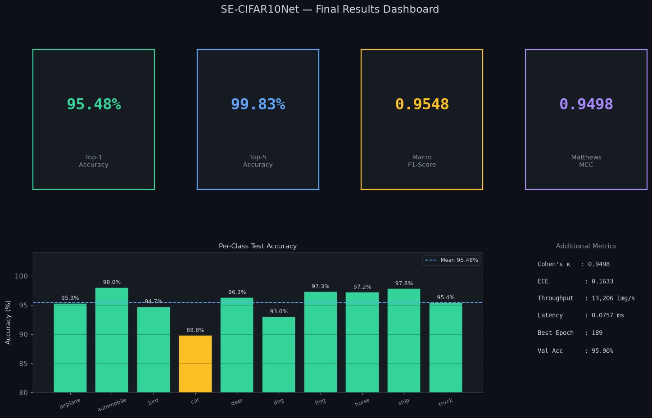Click the 89.8% label above cat
Screen dimensions: 652x418
[195, 330]
